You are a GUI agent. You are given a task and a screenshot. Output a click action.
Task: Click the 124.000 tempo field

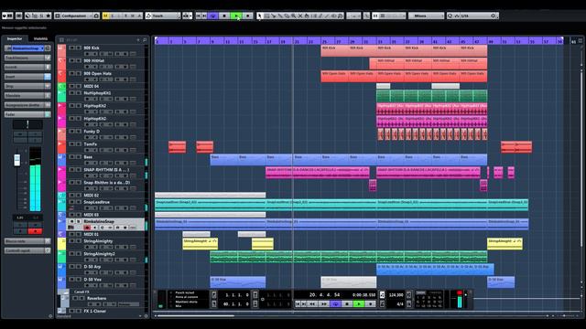(396, 294)
